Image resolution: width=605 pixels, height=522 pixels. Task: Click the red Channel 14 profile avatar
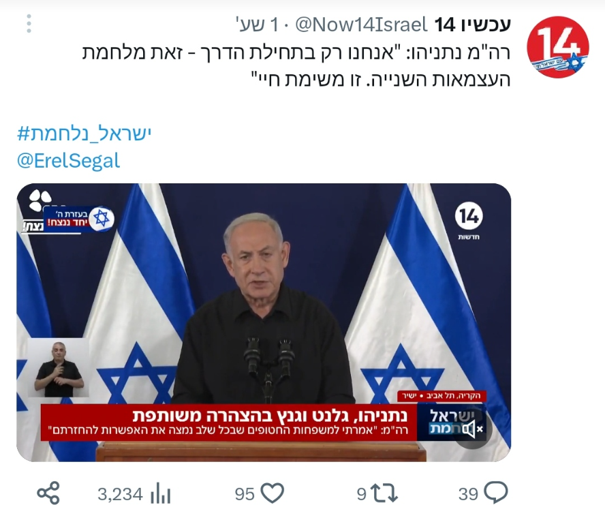[558, 47]
